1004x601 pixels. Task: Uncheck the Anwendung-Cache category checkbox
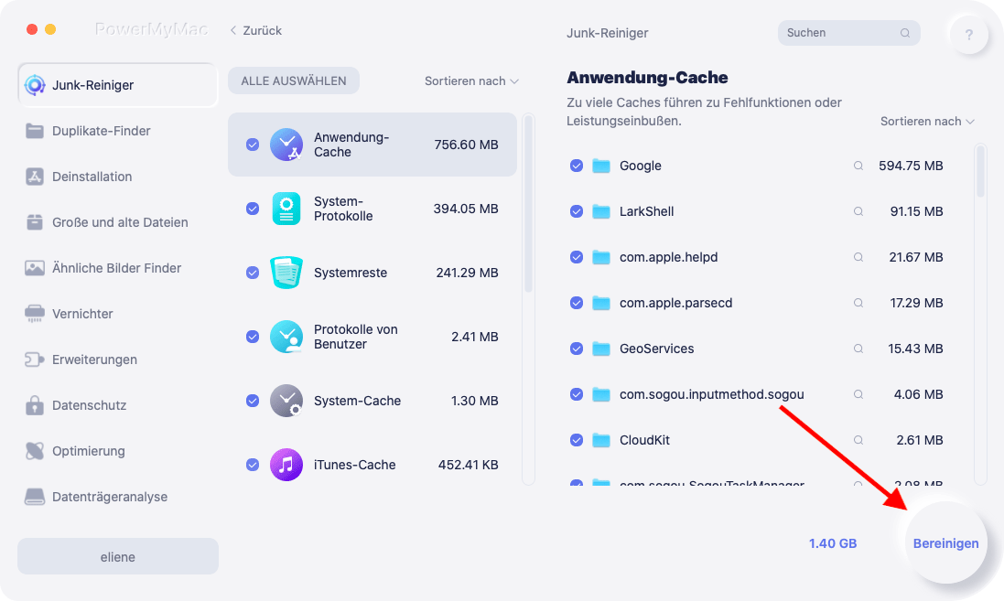click(253, 145)
